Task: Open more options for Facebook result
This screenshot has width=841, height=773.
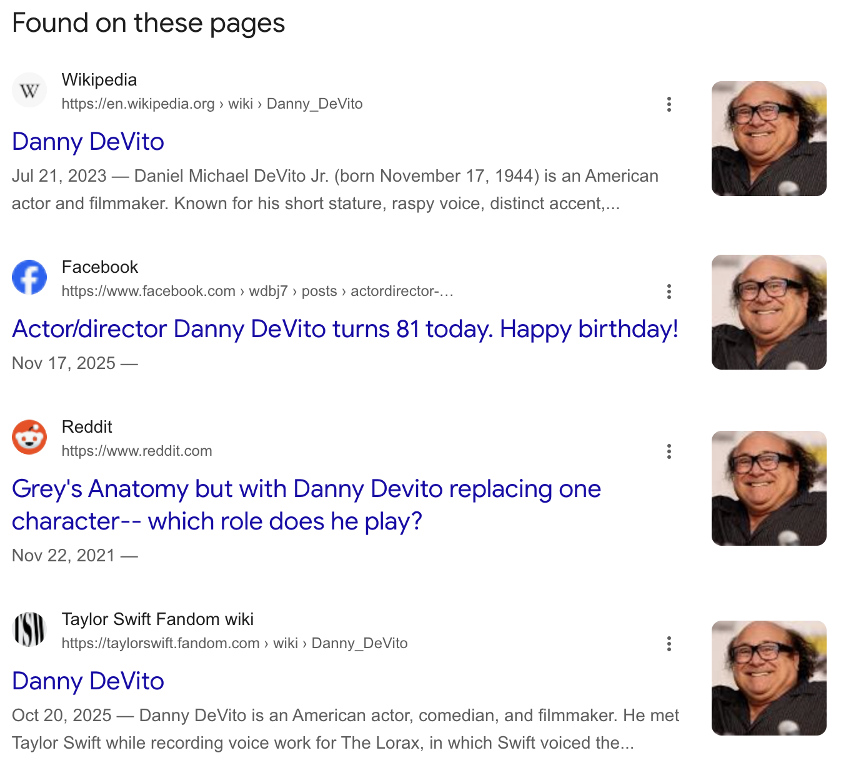Action: [669, 292]
